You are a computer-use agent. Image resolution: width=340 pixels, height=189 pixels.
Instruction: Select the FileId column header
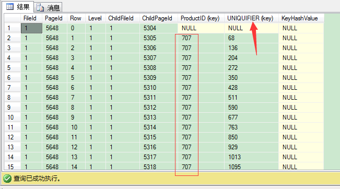(x=31, y=18)
